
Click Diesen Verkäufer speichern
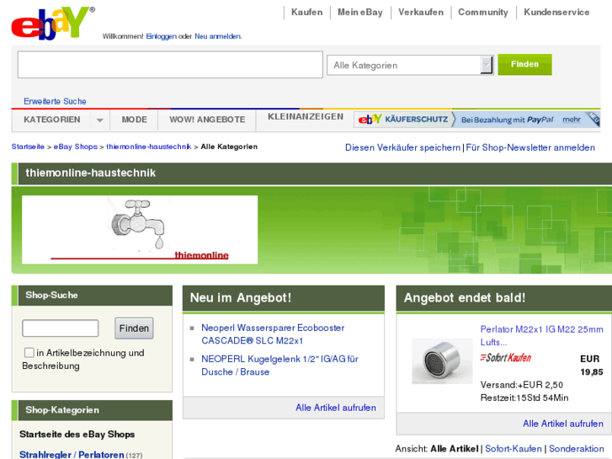(402, 147)
